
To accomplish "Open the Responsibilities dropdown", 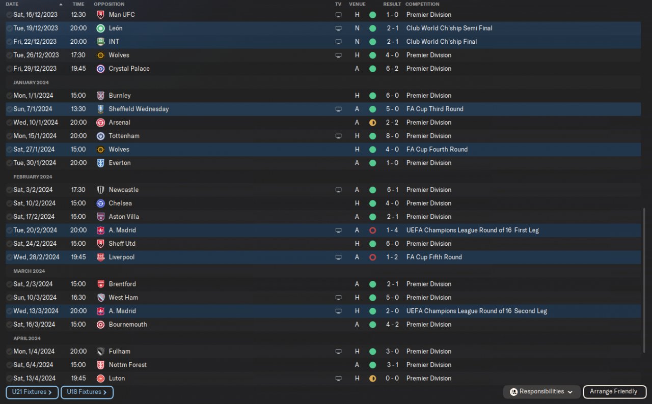I will [x=542, y=392].
